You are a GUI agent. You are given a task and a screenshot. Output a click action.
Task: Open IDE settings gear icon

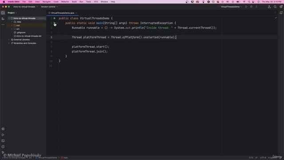tap(281, 7)
